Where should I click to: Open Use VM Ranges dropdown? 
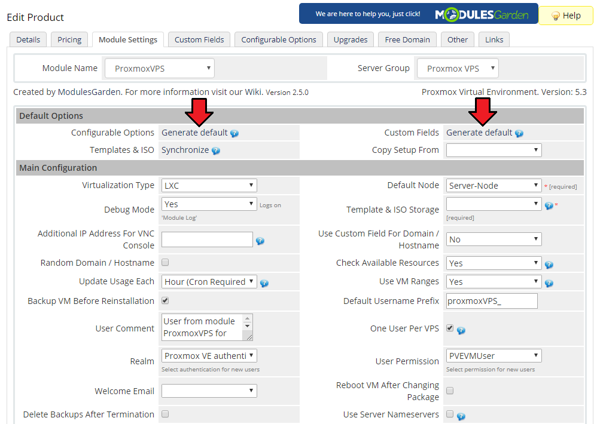pyautogui.click(x=494, y=281)
